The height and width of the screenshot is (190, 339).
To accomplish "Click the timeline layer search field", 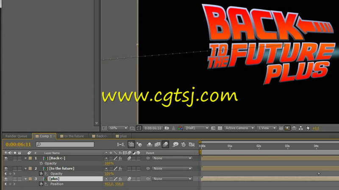I will [65, 144].
